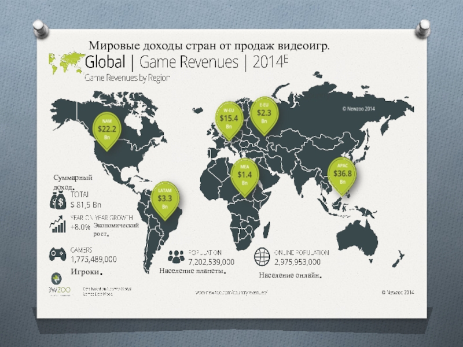Screen dimensions: 463x347
Task: Click the 'Суммарный доход' caption
Action: pyautogui.click(x=73, y=182)
